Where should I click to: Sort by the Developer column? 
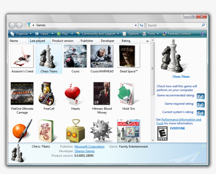110,41
